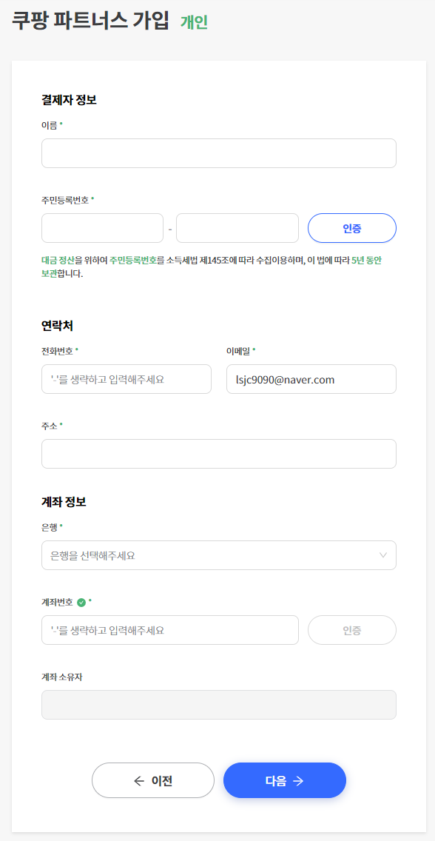The width and height of the screenshot is (435, 841).
Task: Click the chevron arrow in bank selector
Action: 383,555
